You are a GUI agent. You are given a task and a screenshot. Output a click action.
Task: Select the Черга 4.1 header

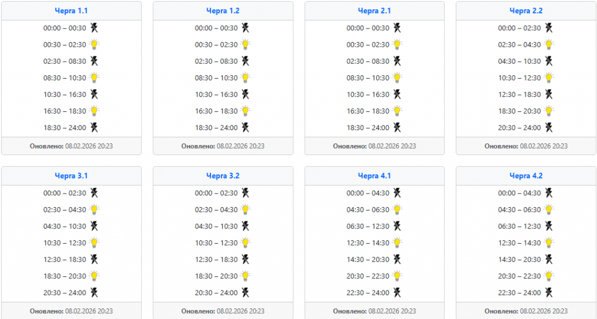click(374, 176)
